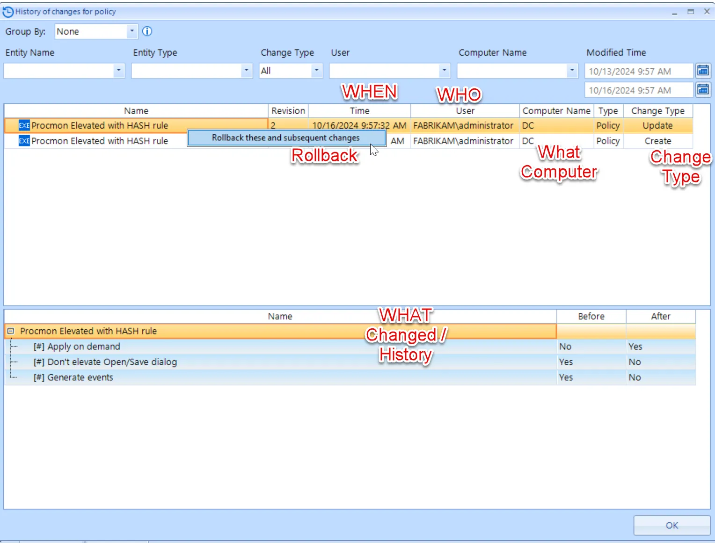Click the Group By info icon
This screenshot has height=543, width=715.
click(147, 31)
